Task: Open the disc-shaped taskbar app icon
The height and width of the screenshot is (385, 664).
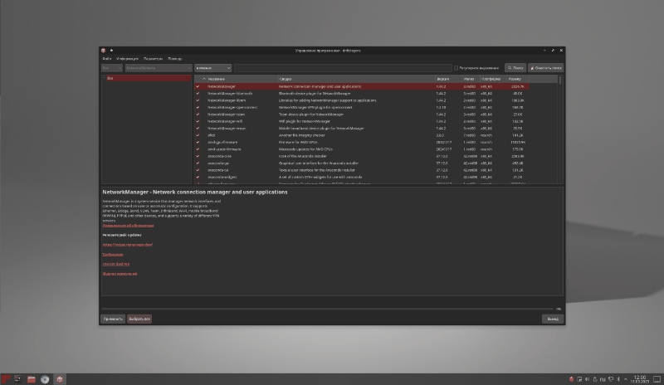Action: (x=45, y=379)
